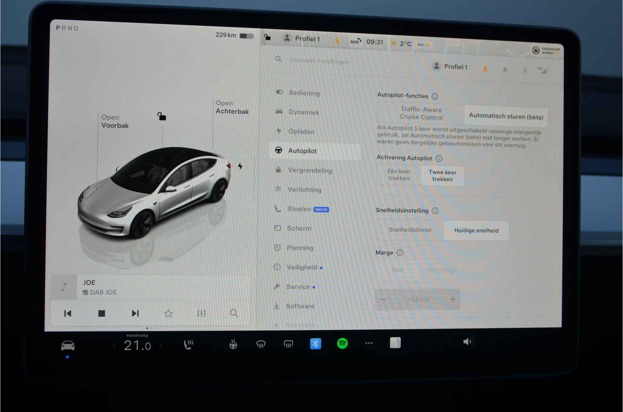
Task: Open the Bluetooth app in dock
Action: click(315, 343)
